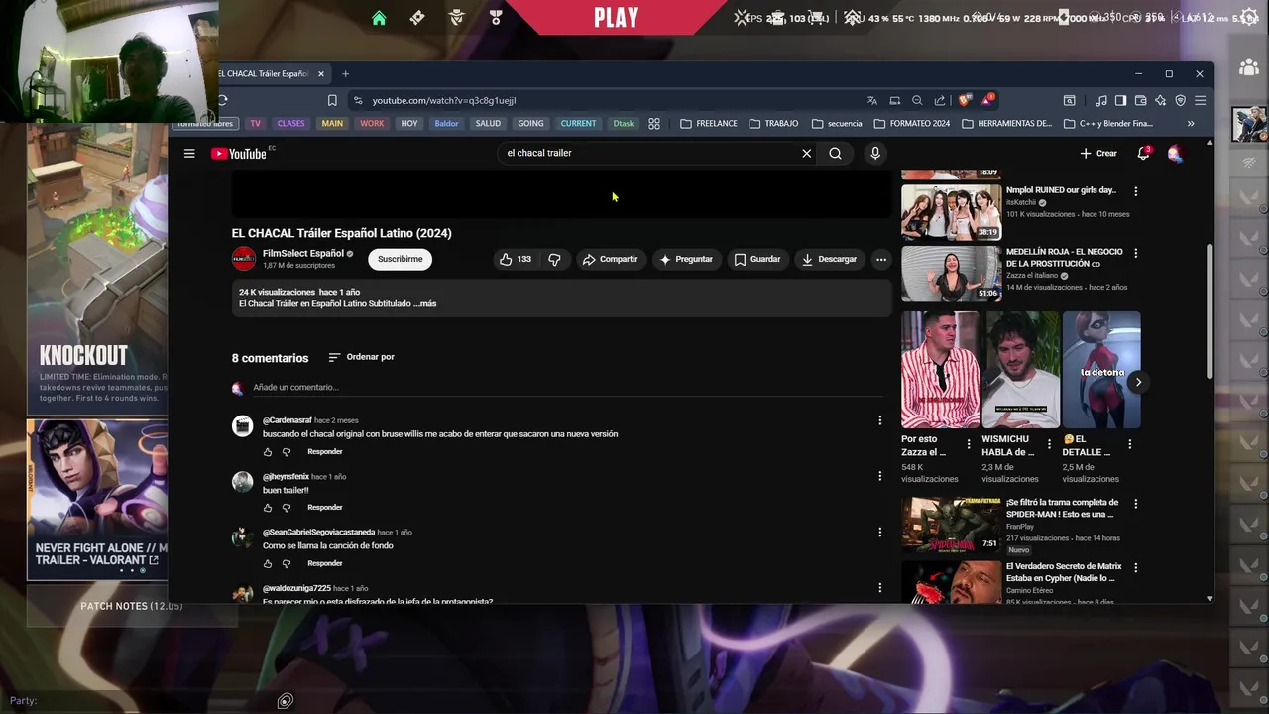Clear the YouTube search box text
Image resolution: width=1269 pixels, height=714 pixels.
pyautogui.click(x=806, y=154)
